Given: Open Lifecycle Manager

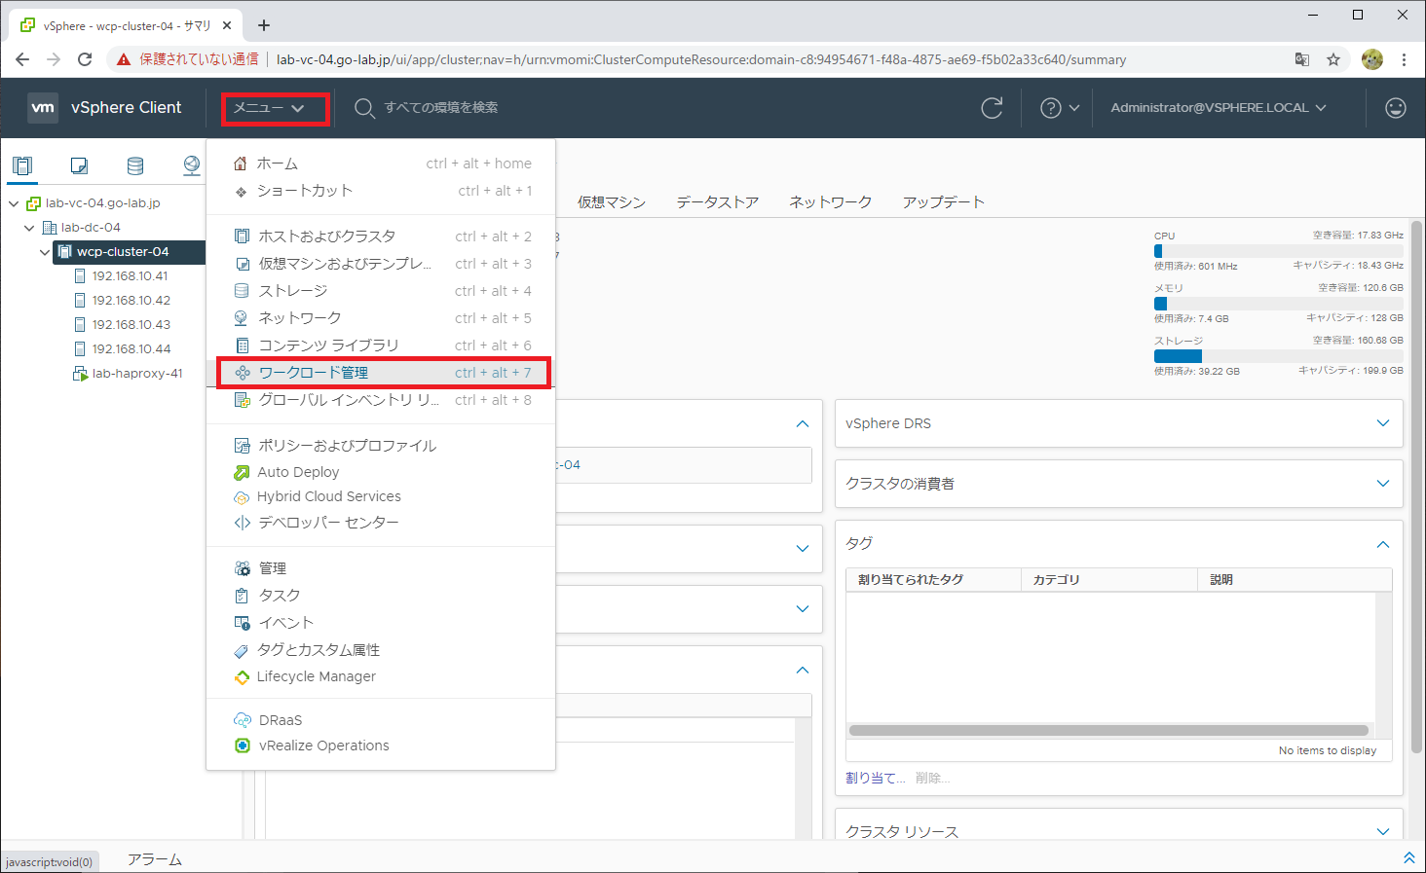Looking at the screenshot, I should point(381,676).
